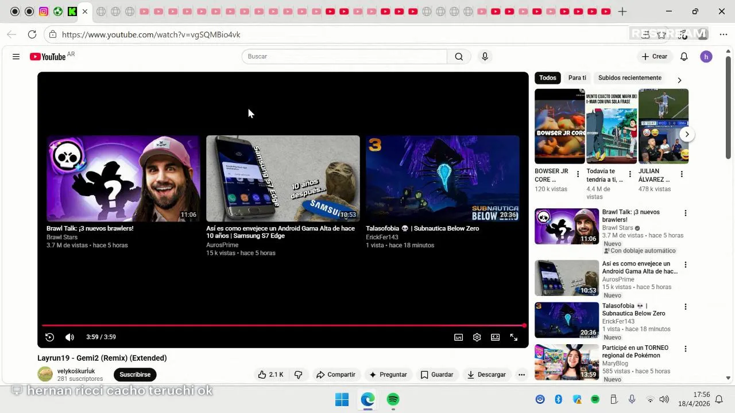Open the Windows notification center bell
The image size is (735, 413).
coord(718,399)
